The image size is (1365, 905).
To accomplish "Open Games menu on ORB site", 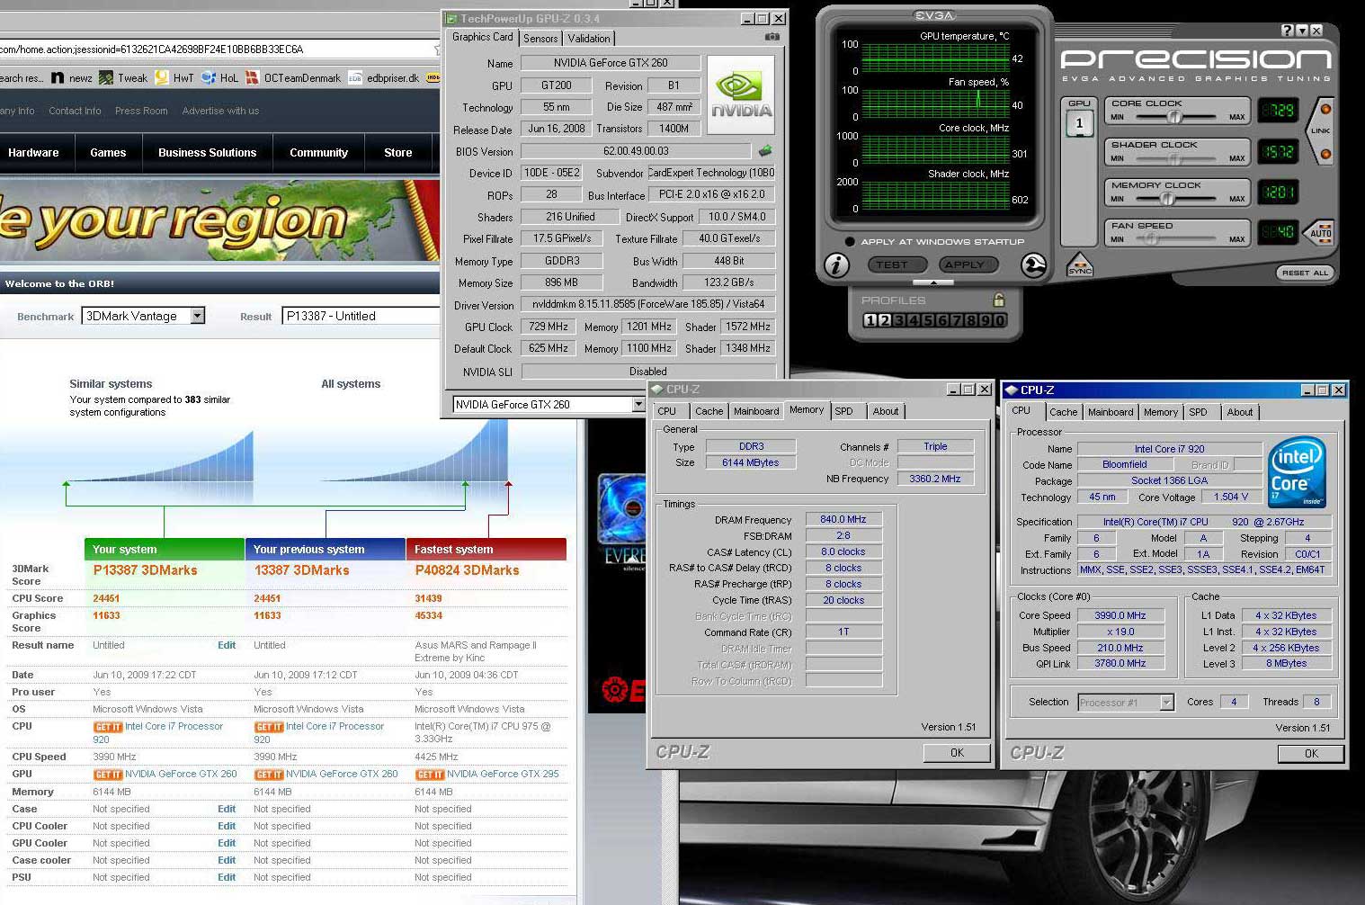I will 108,153.
